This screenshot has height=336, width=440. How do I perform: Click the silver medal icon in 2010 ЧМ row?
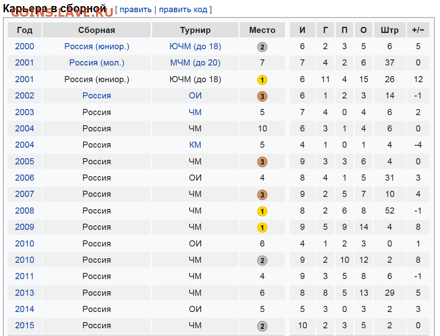pos(262,260)
